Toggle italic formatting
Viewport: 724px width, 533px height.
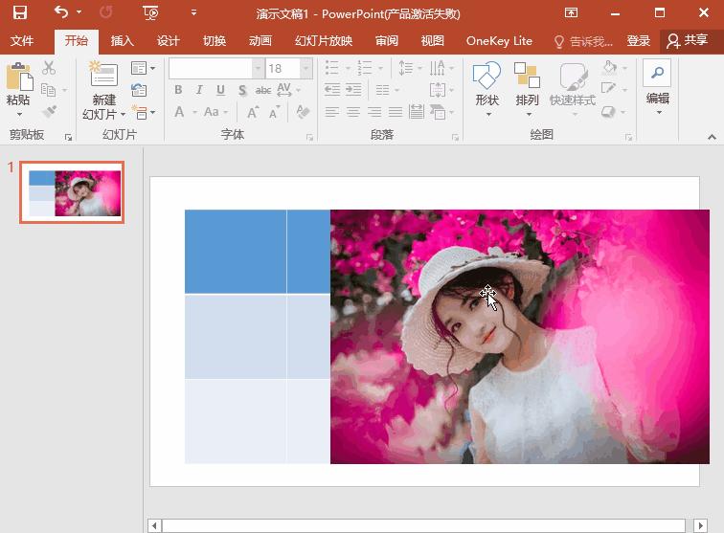tap(199, 90)
